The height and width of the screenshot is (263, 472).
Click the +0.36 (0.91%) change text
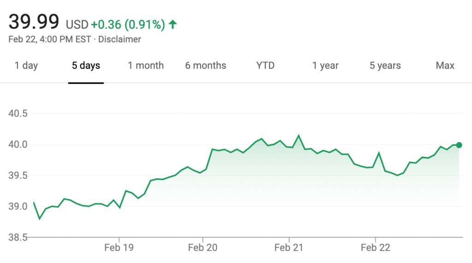[x=128, y=24]
